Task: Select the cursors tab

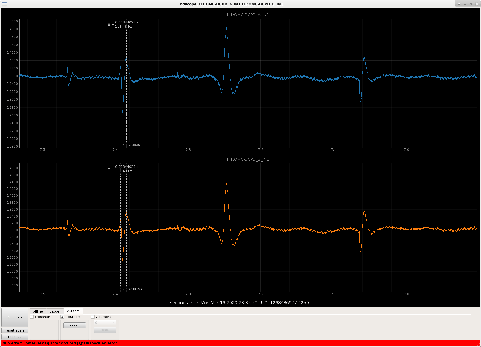Action: point(73,311)
